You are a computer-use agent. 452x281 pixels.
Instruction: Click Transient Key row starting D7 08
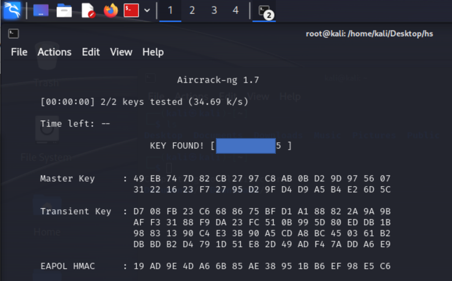(262, 212)
